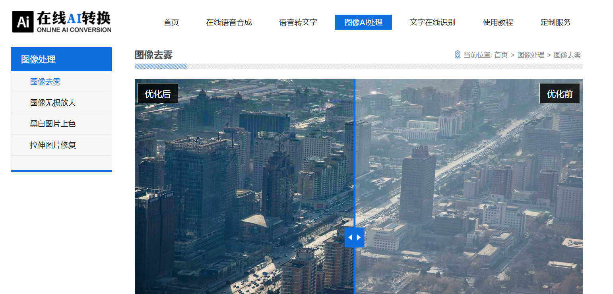613x294 pixels.
Task: Follow the 首页 breadcrumb link
Action: point(501,55)
